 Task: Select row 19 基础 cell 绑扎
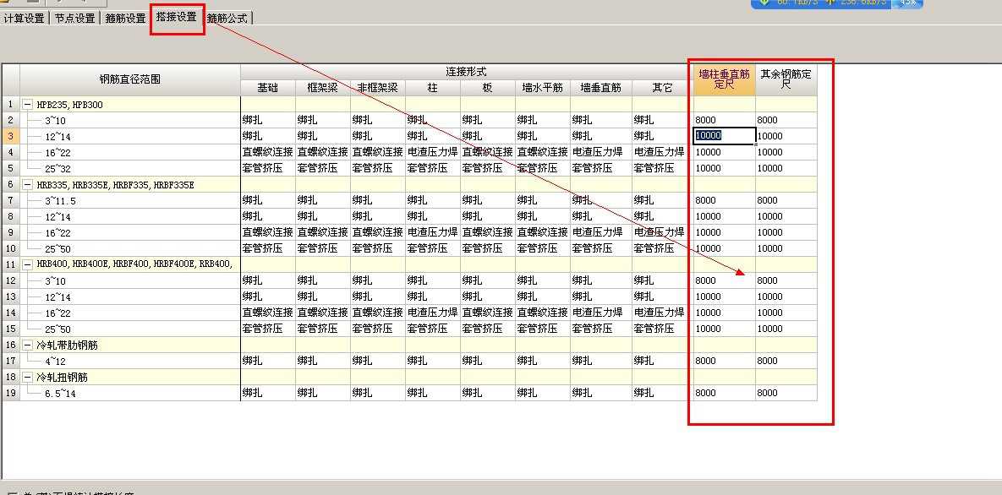pyautogui.click(x=268, y=394)
